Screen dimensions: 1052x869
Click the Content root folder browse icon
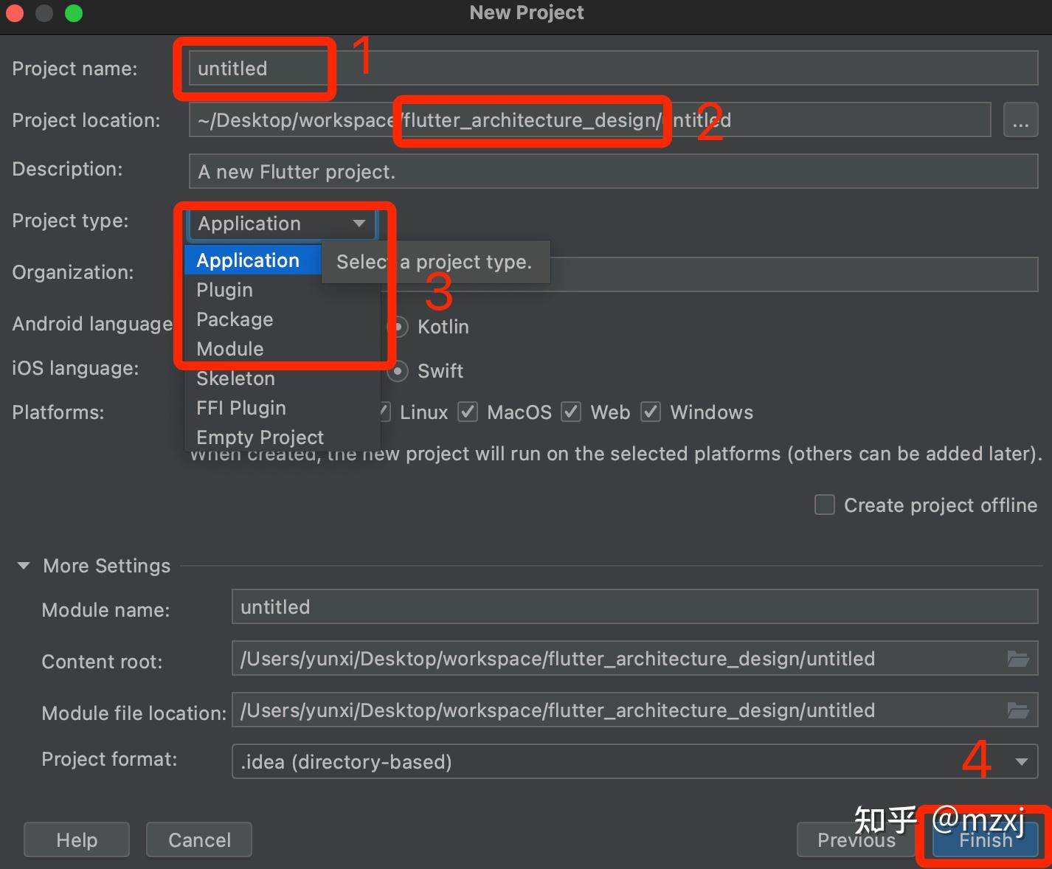[x=1018, y=659]
